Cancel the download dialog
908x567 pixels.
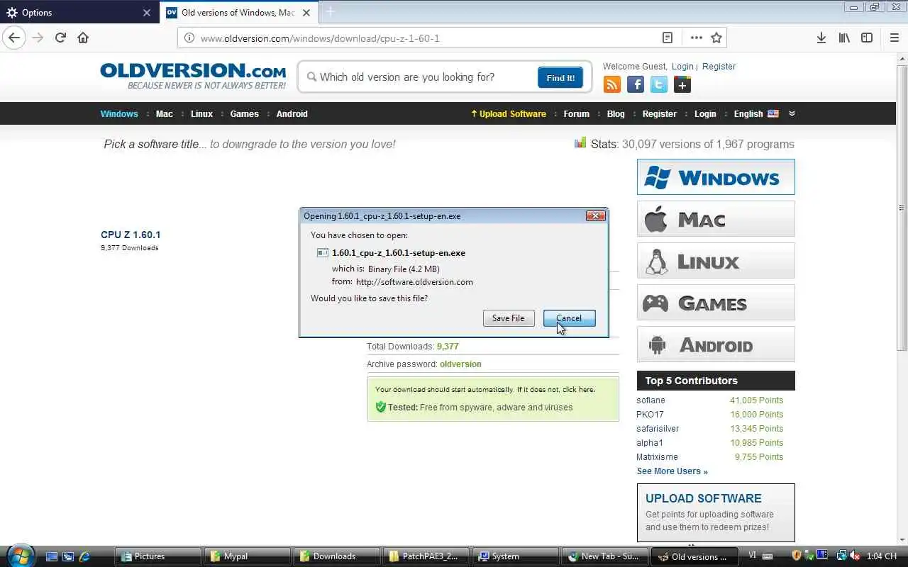click(x=569, y=318)
